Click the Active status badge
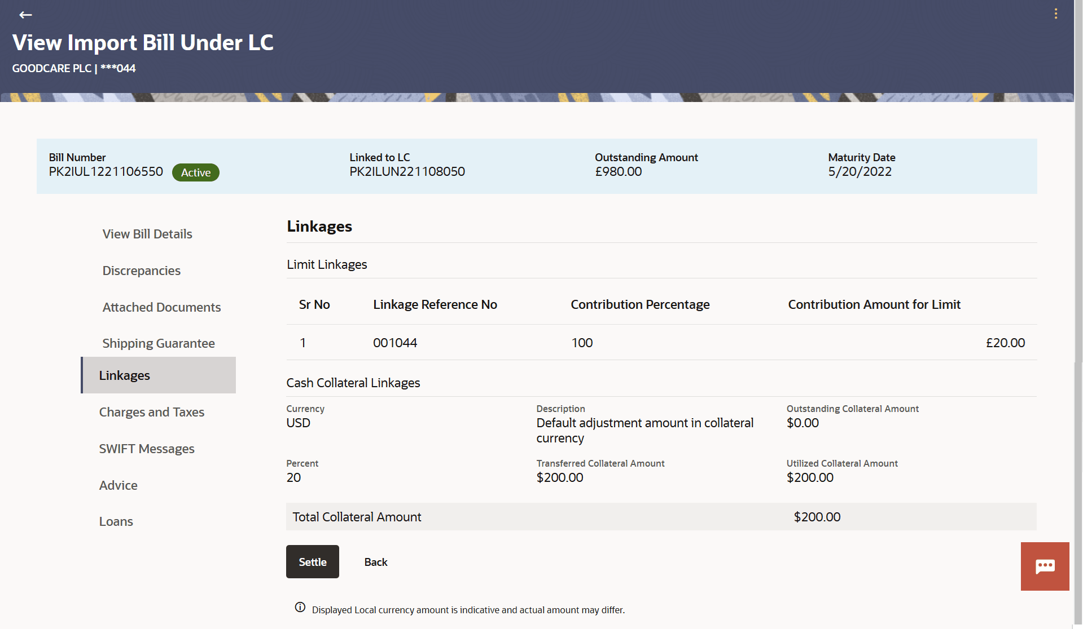 [x=195, y=172]
